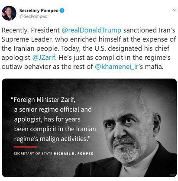Visit the @khamenei_ir mention

tap(117, 67)
